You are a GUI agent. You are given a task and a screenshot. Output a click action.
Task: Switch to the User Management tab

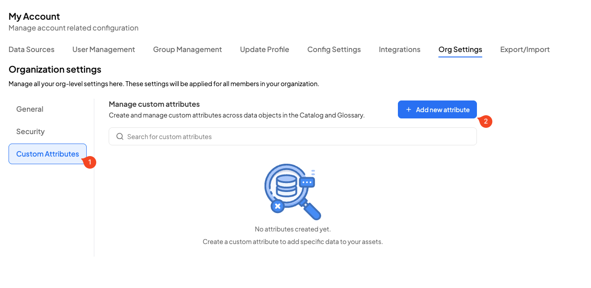click(x=104, y=49)
